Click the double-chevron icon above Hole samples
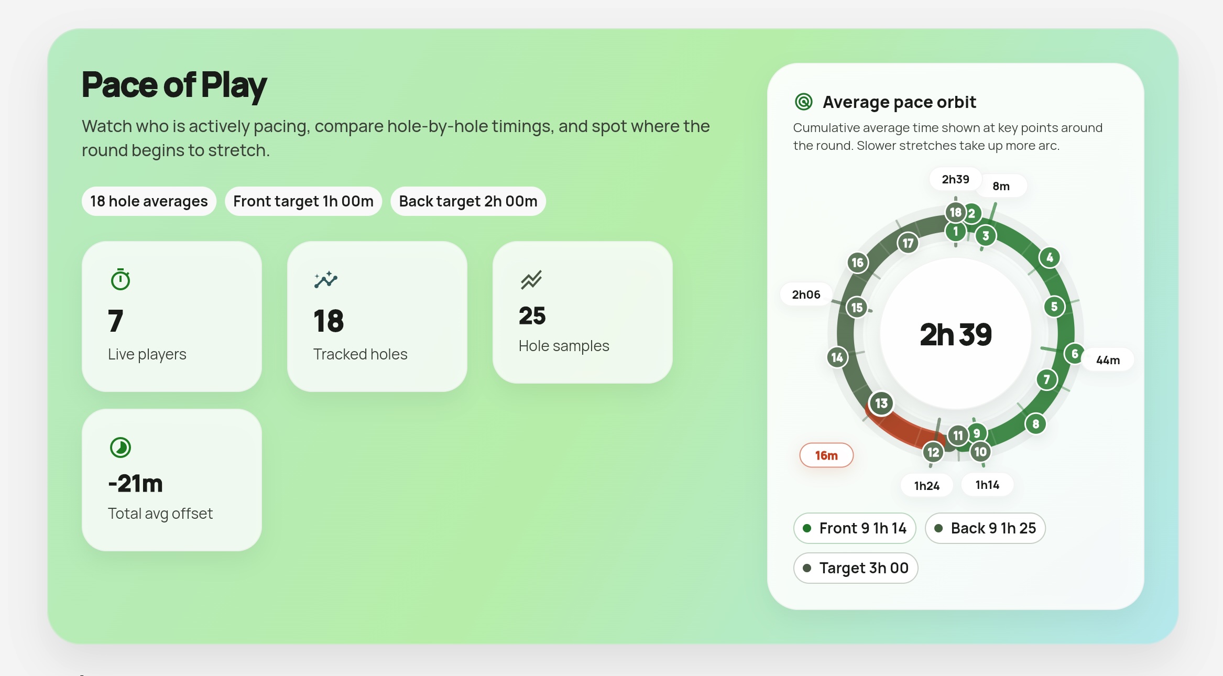 (531, 279)
